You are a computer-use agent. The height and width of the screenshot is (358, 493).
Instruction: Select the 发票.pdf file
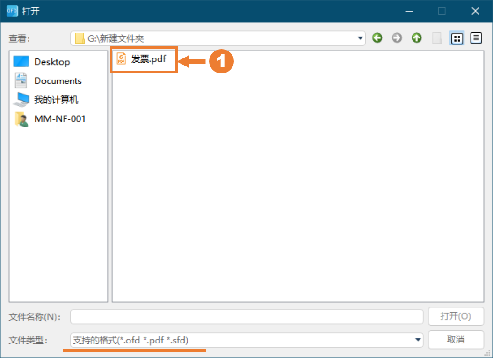(141, 59)
